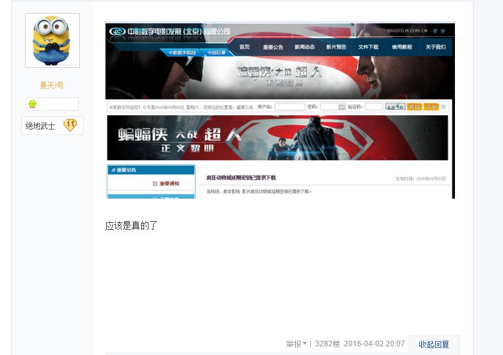This screenshot has height=355, width=503.
Task: Click 首页 in the embedded site navigation
Action: (245, 47)
